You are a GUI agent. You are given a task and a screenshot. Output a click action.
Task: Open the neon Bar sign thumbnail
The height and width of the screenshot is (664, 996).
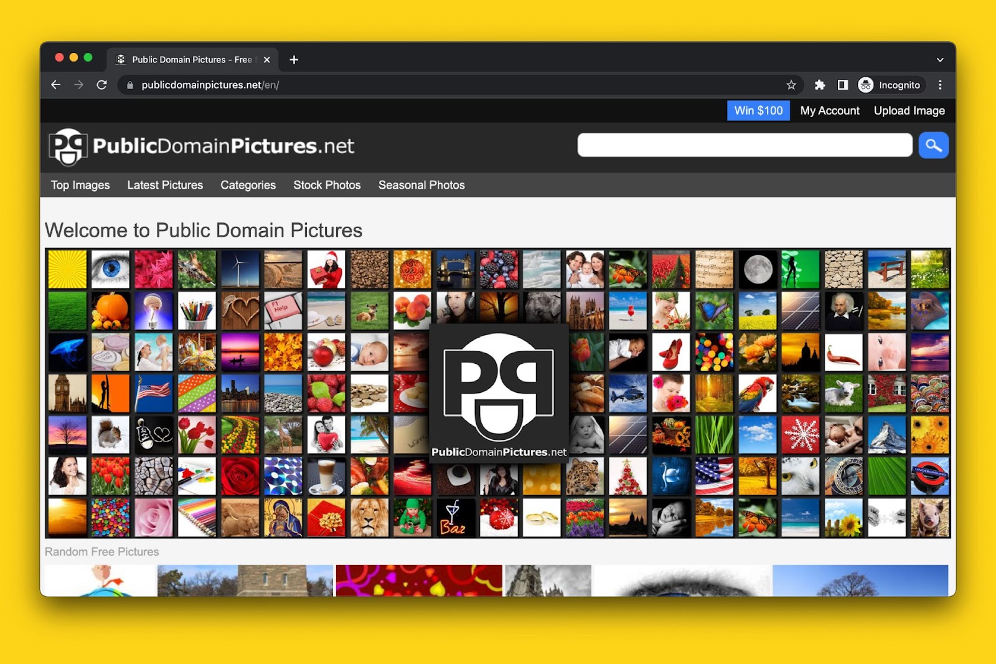(x=456, y=518)
